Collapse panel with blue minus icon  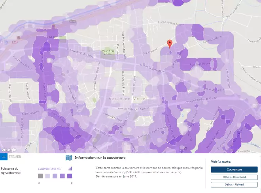pyautogui.click(x=4, y=157)
